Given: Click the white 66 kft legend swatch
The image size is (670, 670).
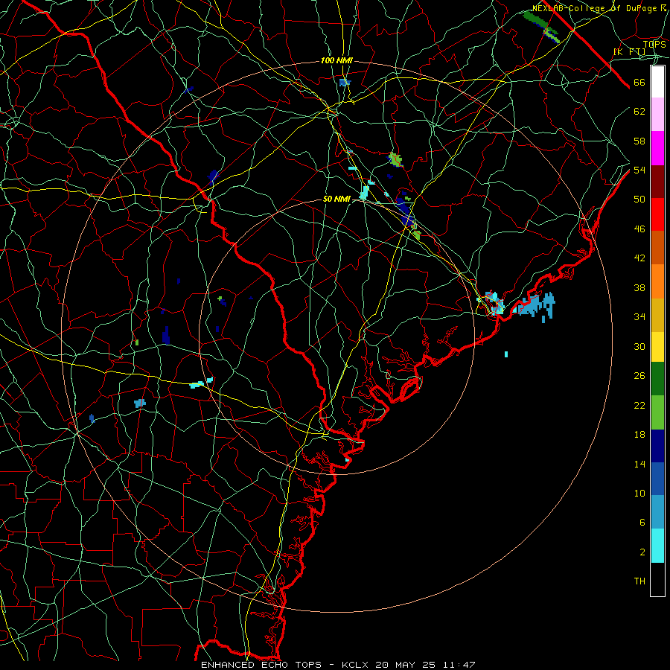Looking at the screenshot, I should point(657,82).
